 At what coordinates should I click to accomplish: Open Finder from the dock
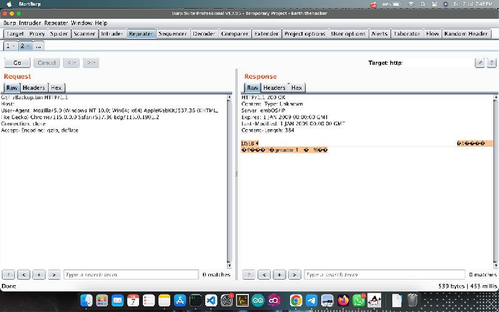click(86, 300)
